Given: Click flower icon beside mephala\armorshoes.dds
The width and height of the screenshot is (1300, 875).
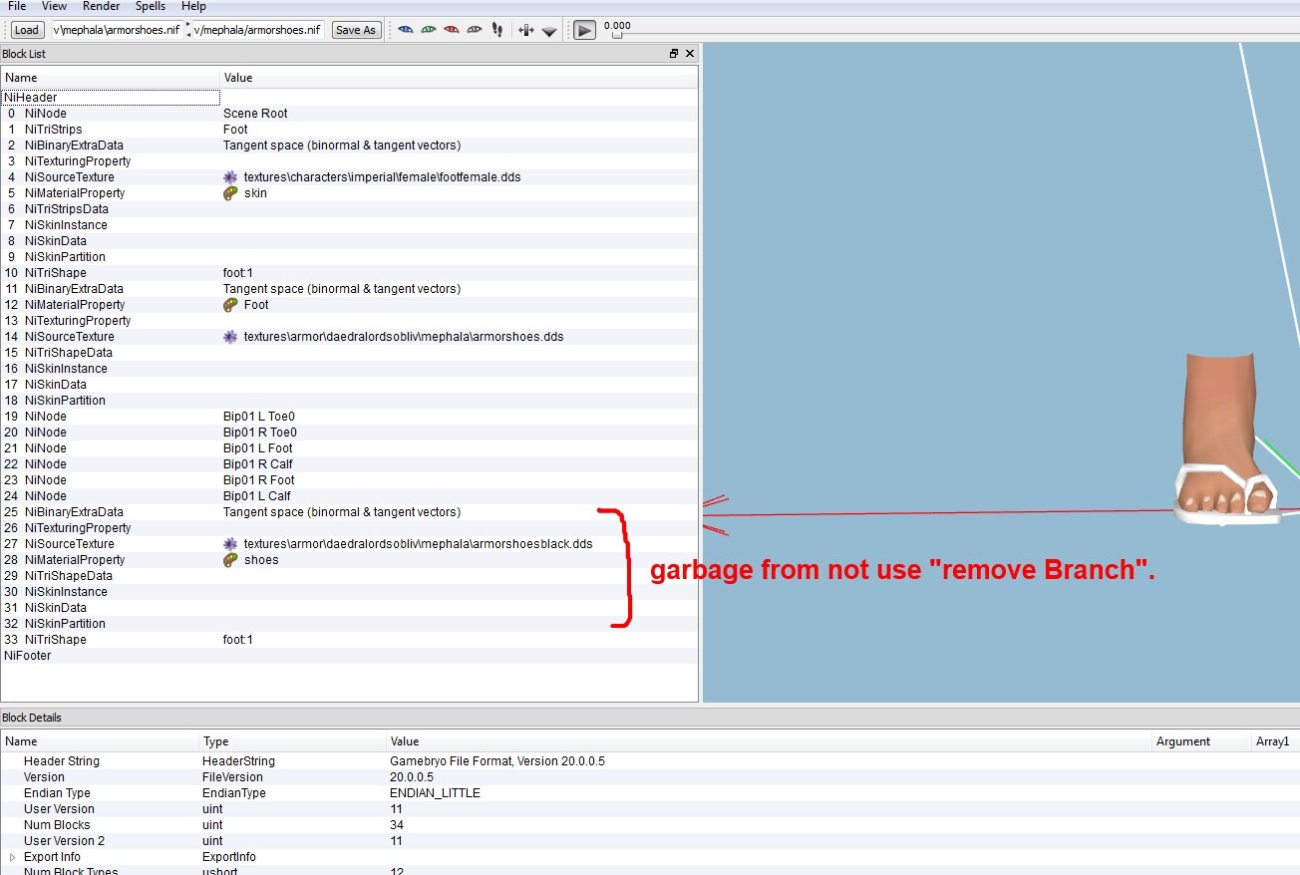Looking at the screenshot, I should 230,337.
